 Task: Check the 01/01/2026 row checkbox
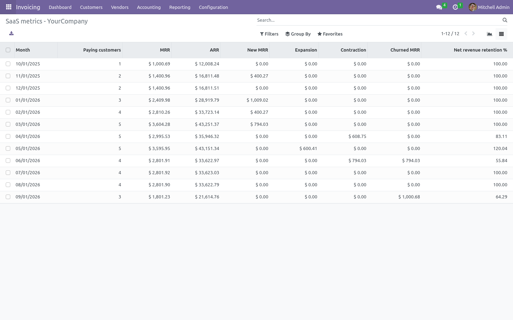(8, 100)
